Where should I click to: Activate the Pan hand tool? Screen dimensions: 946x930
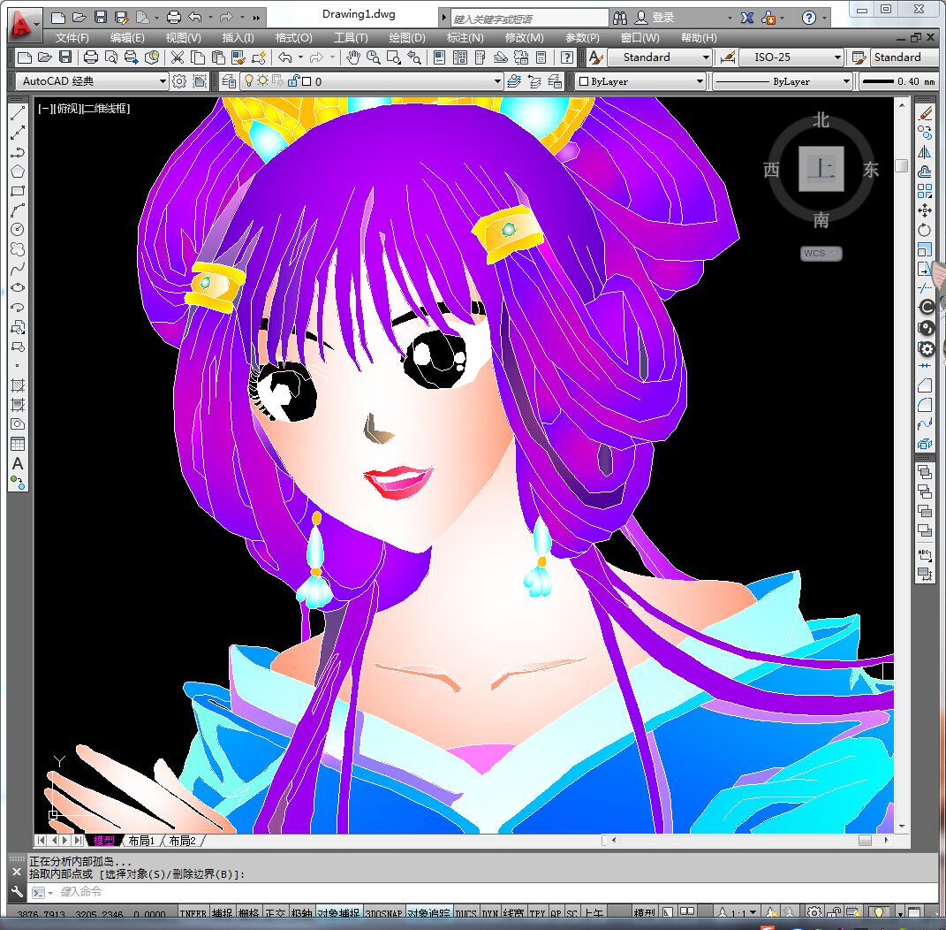coord(353,57)
